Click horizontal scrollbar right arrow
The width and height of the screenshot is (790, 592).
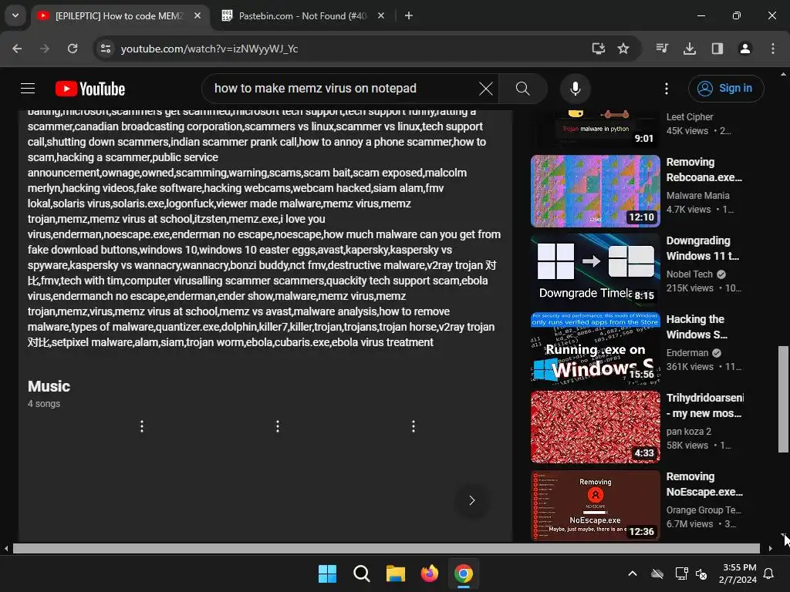[771, 549]
